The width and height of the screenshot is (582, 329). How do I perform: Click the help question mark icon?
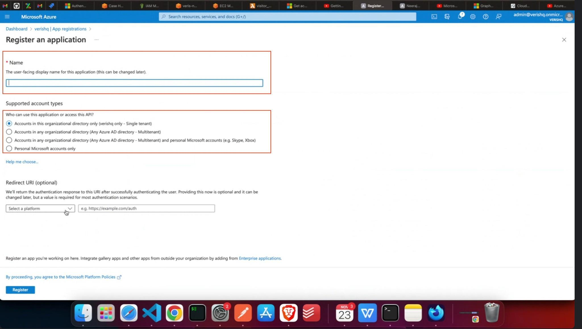click(x=485, y=17)
